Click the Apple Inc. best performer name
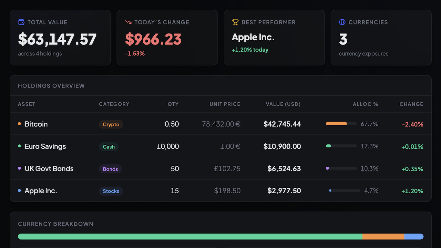The width and height of the screenshot is (441, 248). click(x=253, y=37)
